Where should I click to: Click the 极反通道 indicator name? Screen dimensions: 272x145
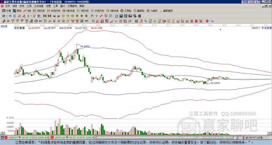click(19, 28)
